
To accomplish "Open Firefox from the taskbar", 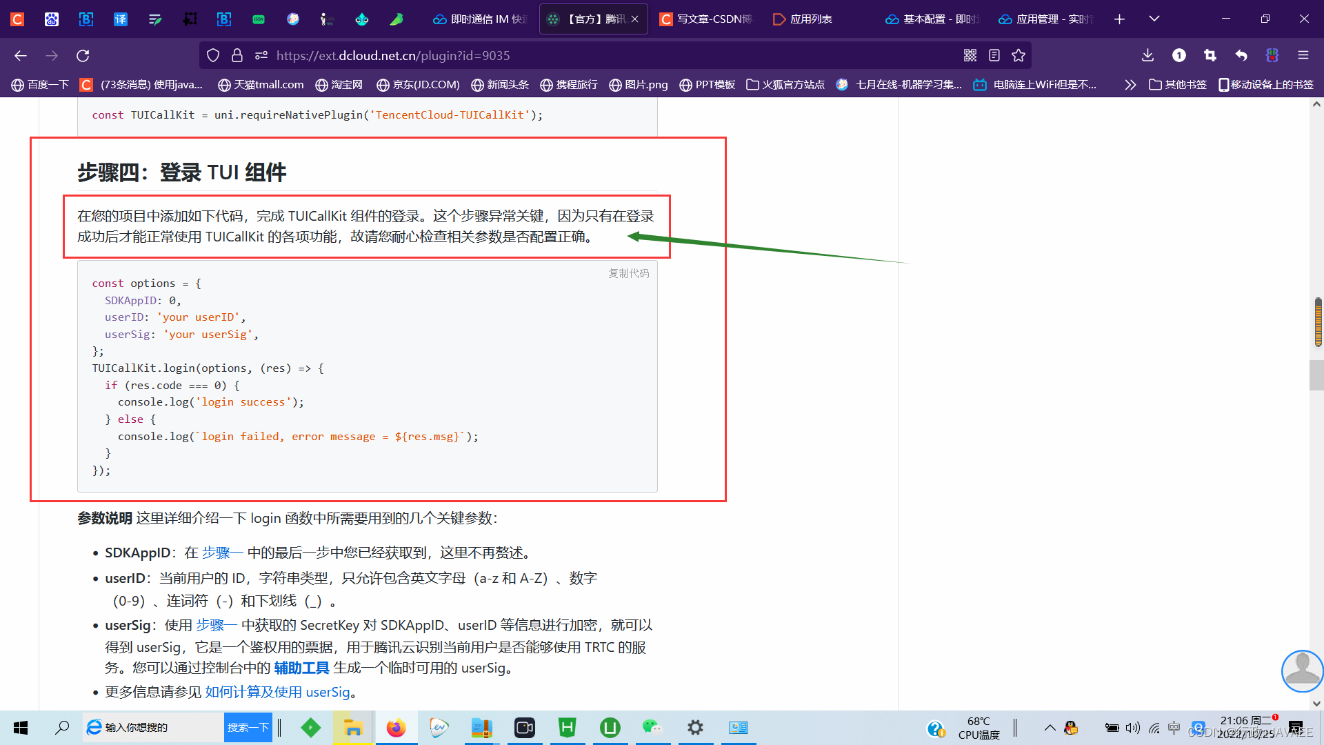I will [396, 728].
